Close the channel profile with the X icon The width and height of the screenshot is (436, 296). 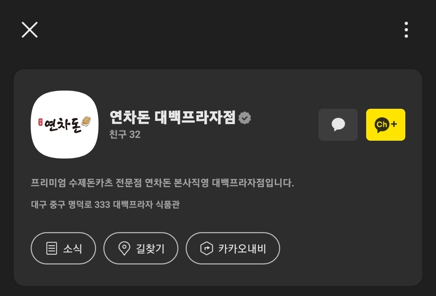(29, 30)
